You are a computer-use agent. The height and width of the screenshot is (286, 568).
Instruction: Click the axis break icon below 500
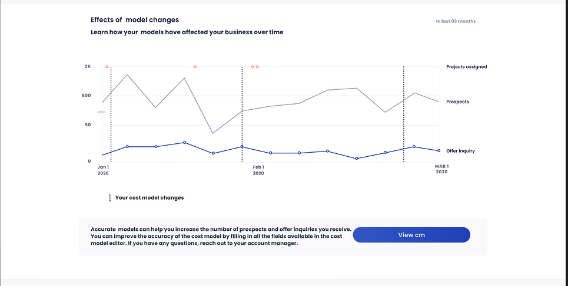pos(101,112)
